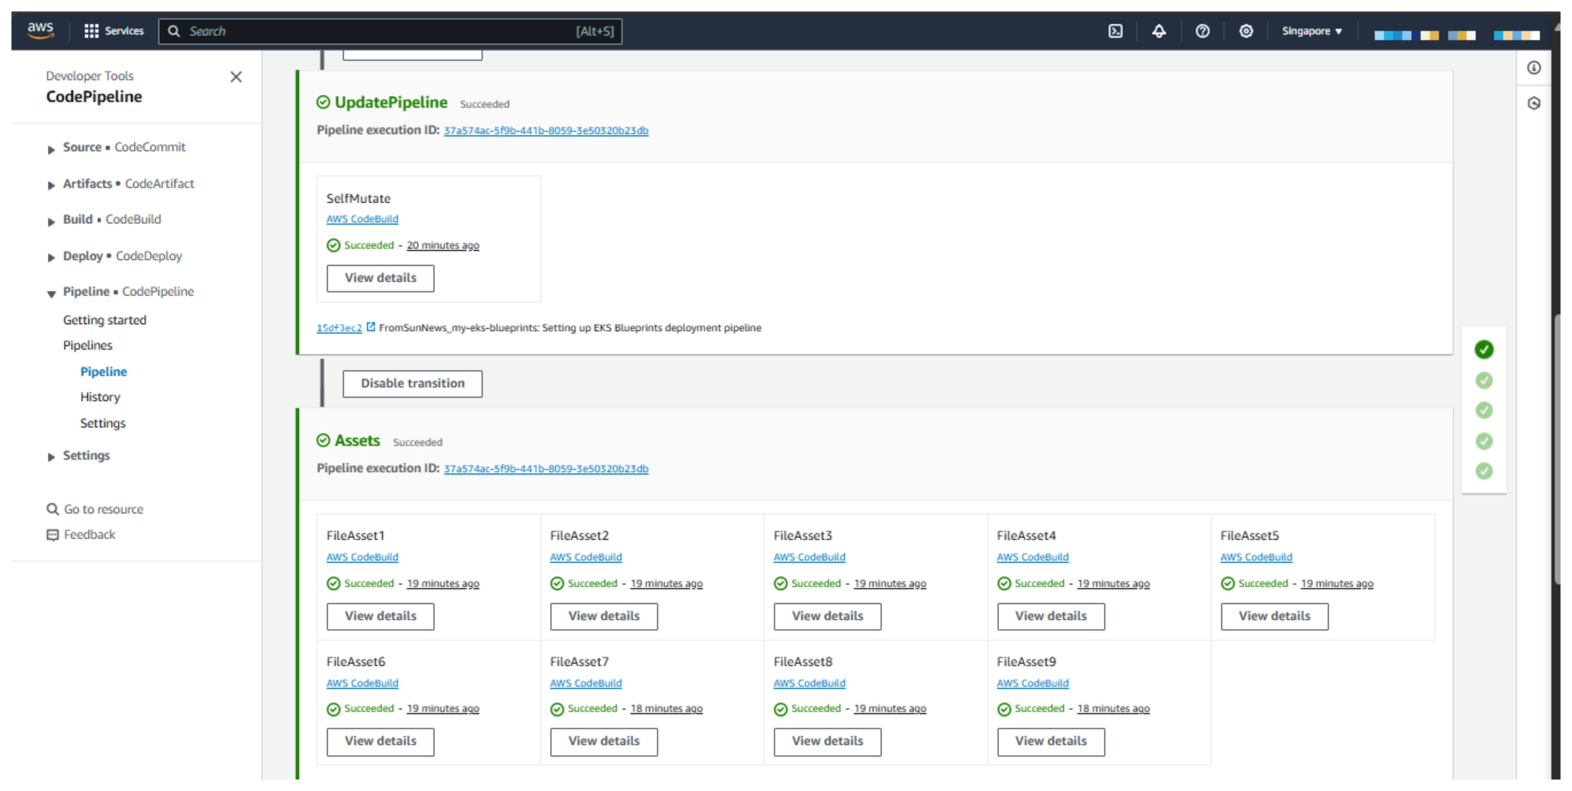
Task: View details for FileAsset5
Action: tap(1275, 616)
